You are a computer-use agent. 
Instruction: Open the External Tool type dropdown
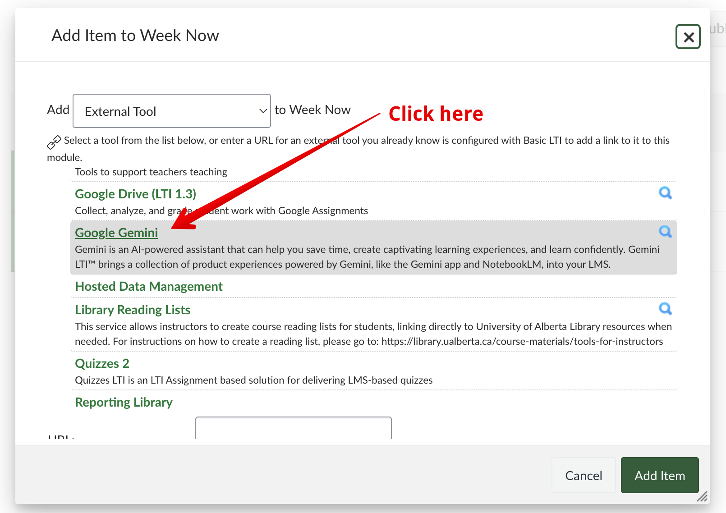[x=171, y=111]
